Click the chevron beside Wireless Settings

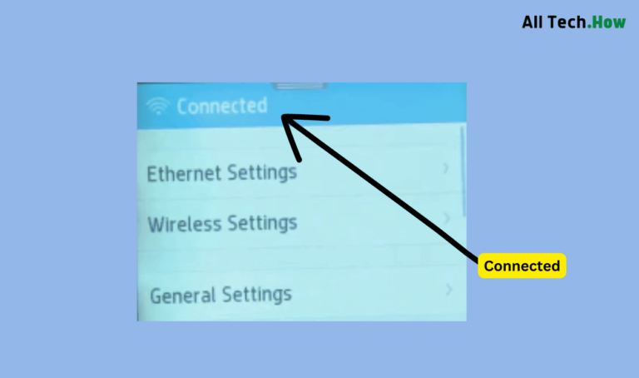[447, 219]
